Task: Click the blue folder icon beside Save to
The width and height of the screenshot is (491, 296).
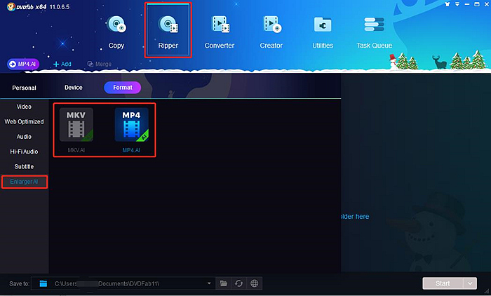Action: pos(43,283)
